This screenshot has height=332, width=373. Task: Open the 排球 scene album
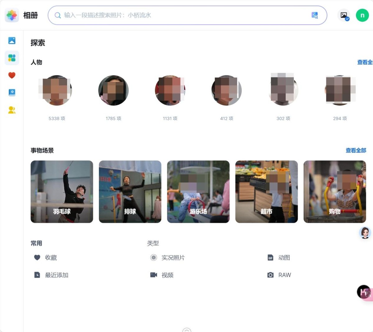pos(130,191)
